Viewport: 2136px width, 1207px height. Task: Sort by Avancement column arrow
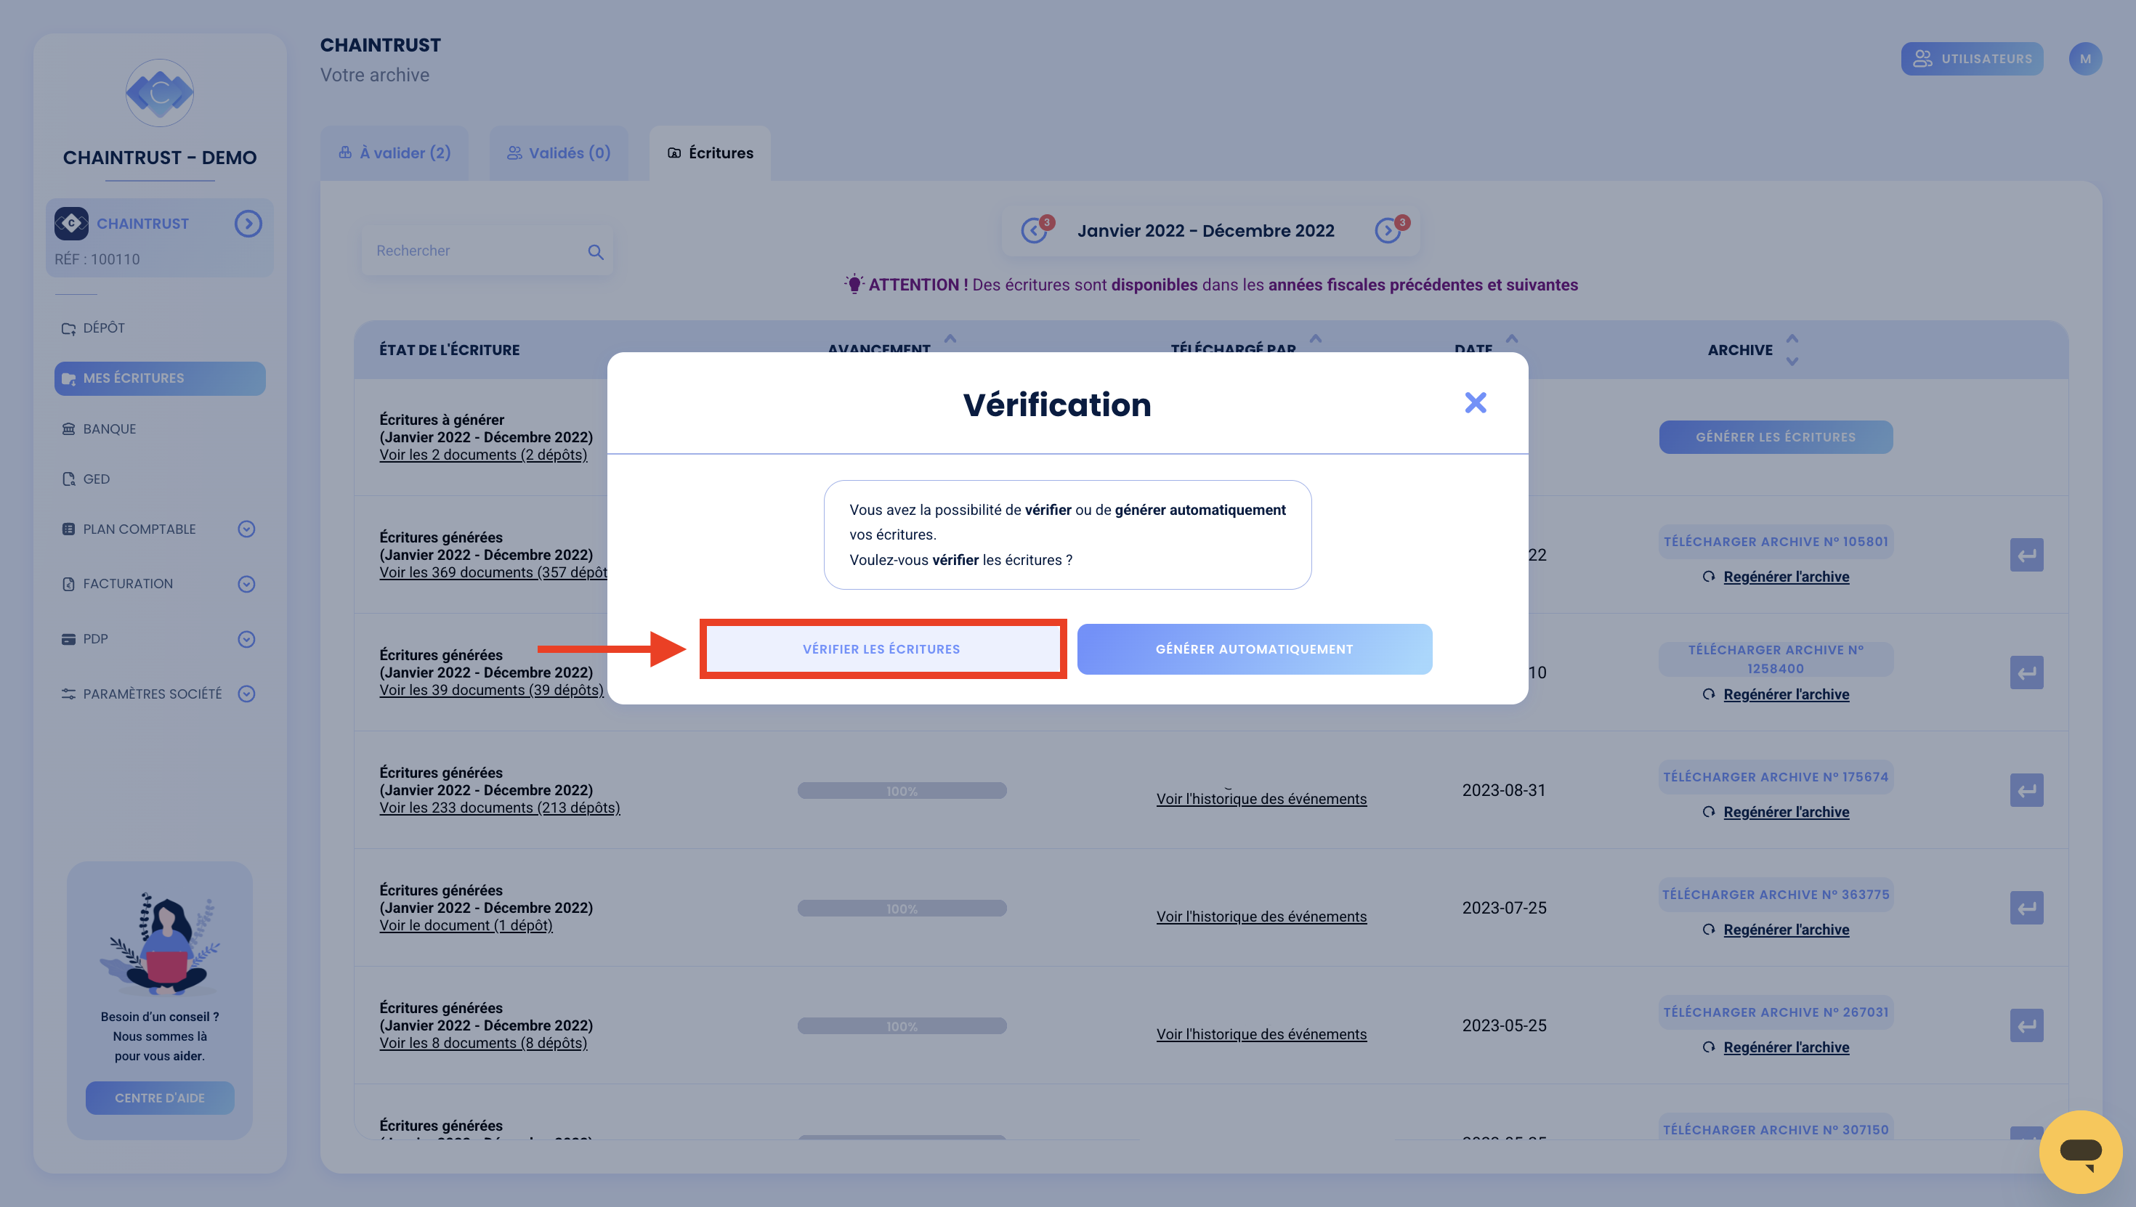[x=950, y=339]
